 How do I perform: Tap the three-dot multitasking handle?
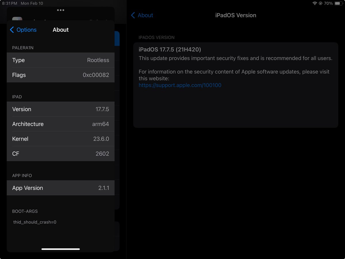click(x=61, y=10)
